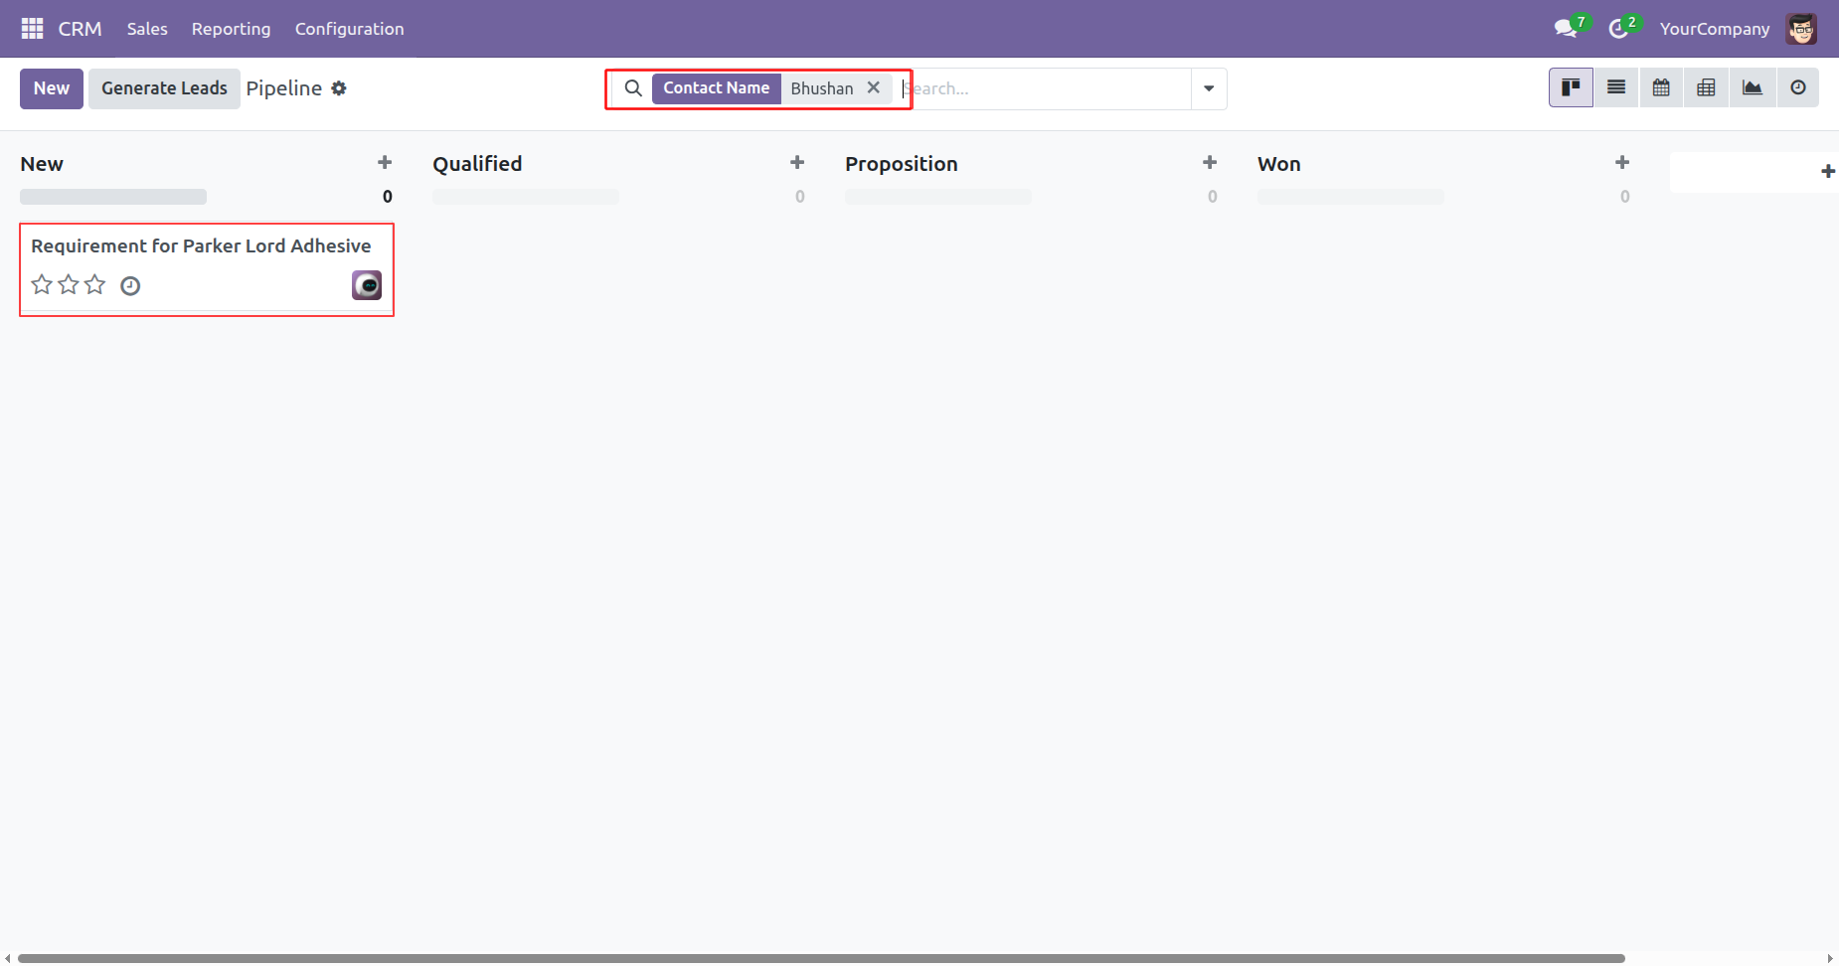Open Pipeline settings gear
Viewport: 1839px width, 966px height.
coord(339,88)
